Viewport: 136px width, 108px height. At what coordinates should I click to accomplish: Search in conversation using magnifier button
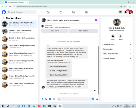point(120,36)
